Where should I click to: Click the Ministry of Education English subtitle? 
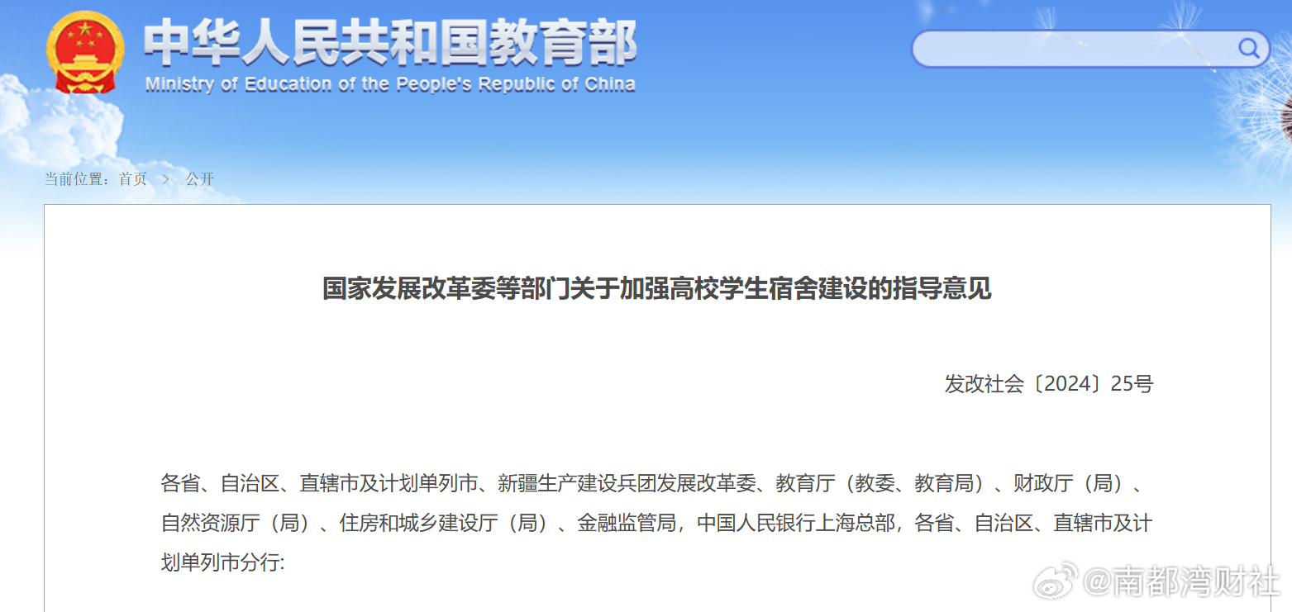point(390,83)
